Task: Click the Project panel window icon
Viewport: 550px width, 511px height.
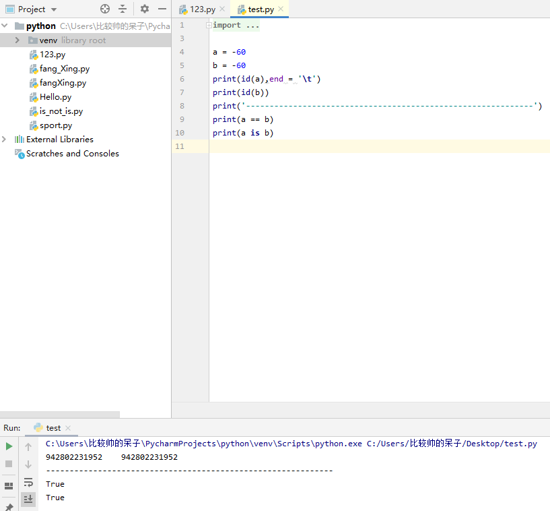Action: coord(10,9)
